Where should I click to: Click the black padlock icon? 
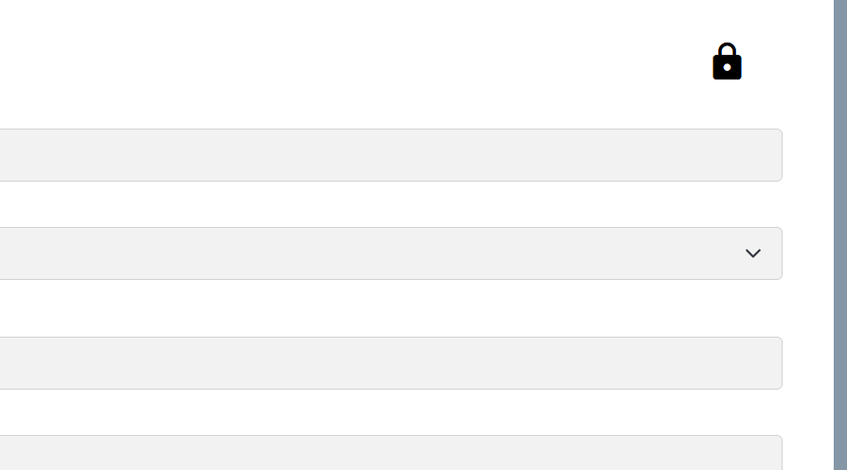727,62
